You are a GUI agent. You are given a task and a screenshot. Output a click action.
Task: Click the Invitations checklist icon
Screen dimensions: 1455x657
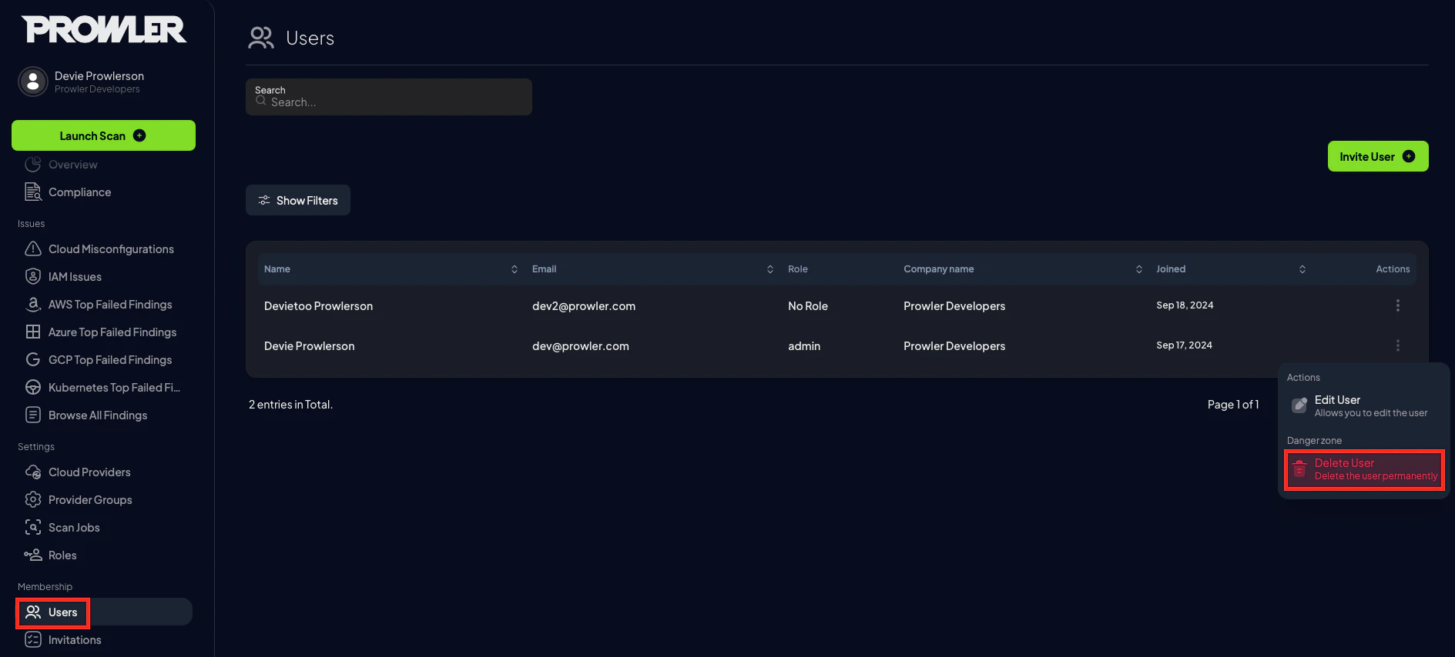click(x=33, y=639)
